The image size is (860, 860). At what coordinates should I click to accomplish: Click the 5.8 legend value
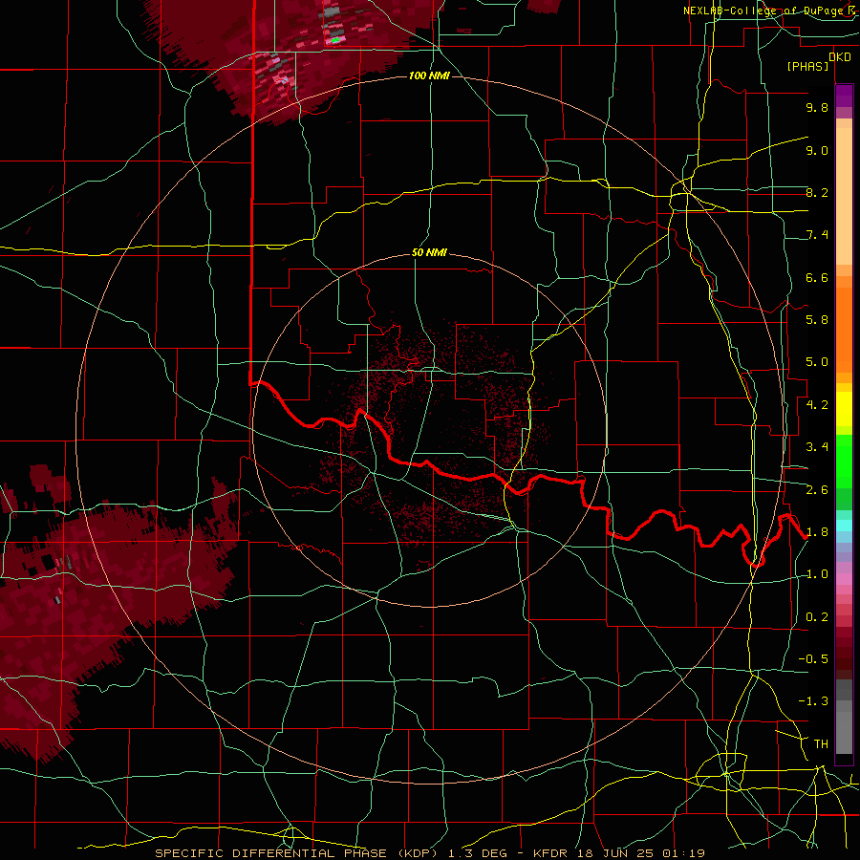click(817, 320)
